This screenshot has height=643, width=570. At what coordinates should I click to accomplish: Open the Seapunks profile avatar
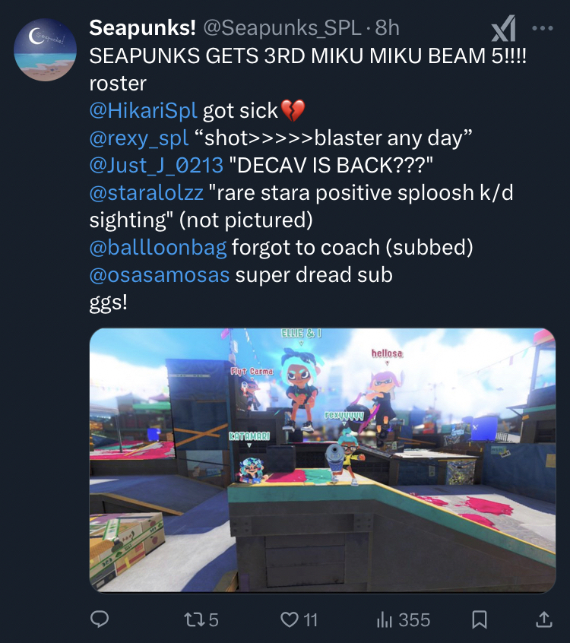point(45,49)
